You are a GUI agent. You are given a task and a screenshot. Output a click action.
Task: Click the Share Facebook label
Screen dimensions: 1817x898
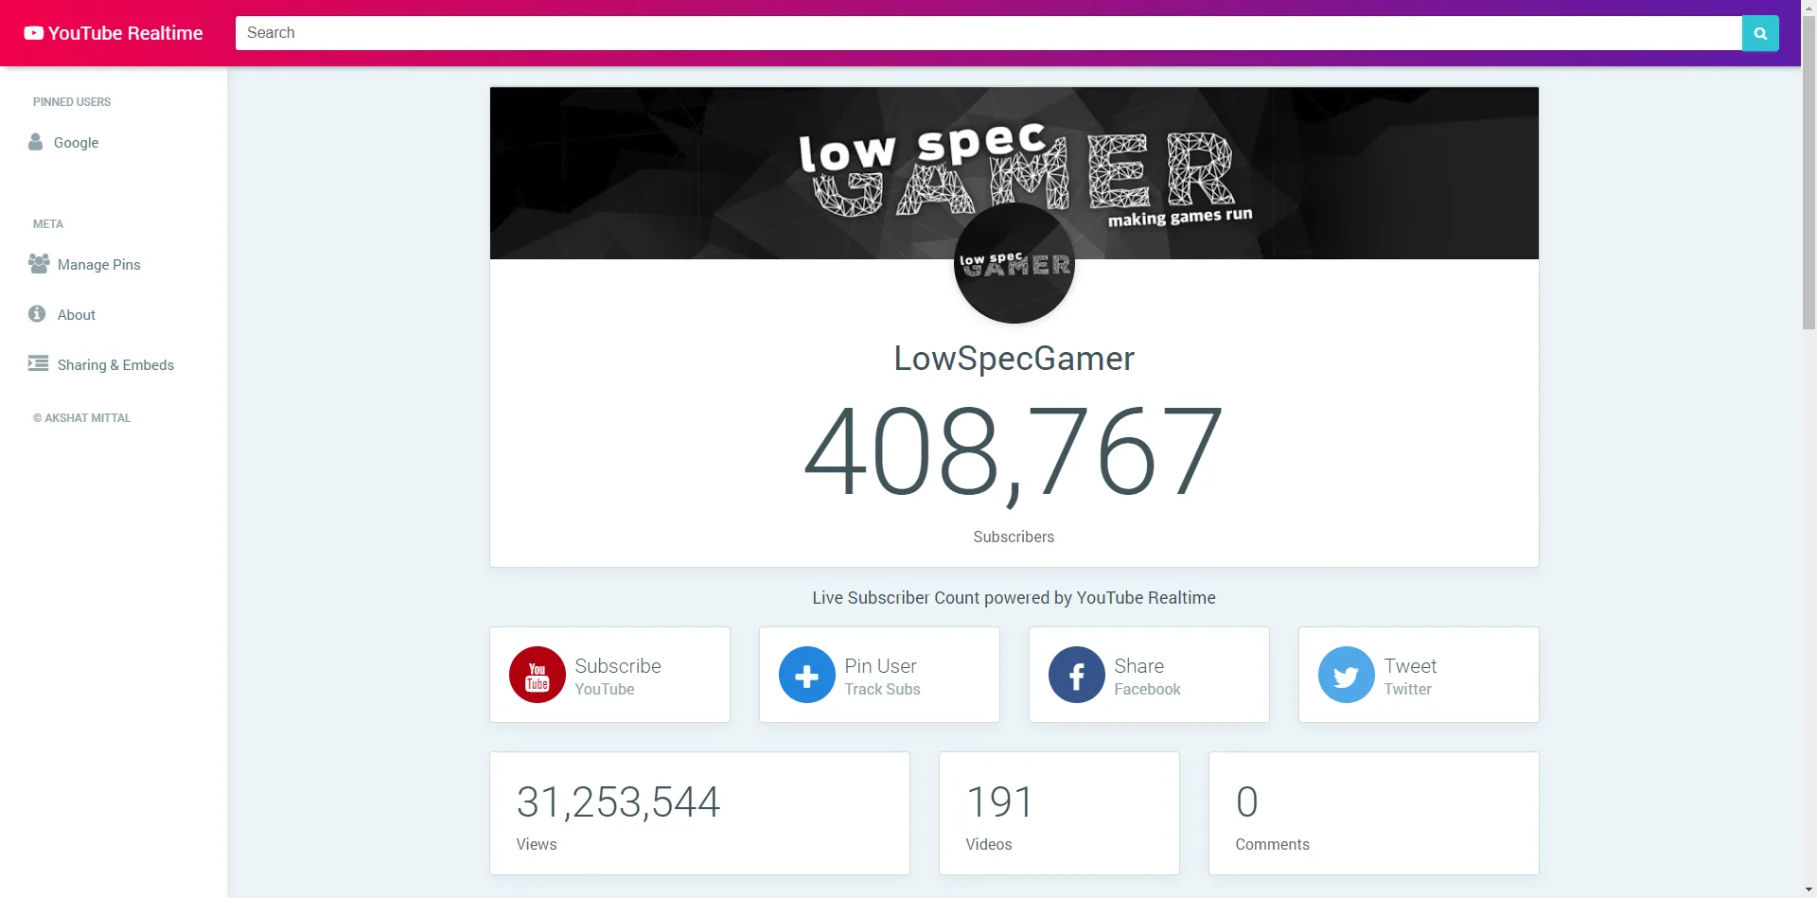[1148, 677]
